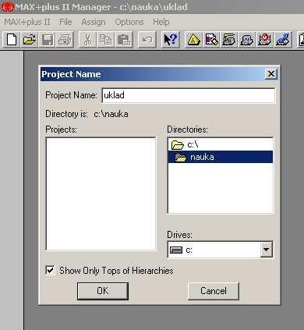Open the File menu
The height and width of the screenshot is (330, 304).
[65, 22]
